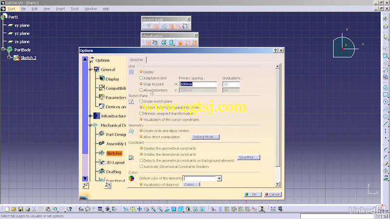This screenshot has height=219, width=390.
Task: Select the Circle tool in right toolbar
Action: click(386, 102)
